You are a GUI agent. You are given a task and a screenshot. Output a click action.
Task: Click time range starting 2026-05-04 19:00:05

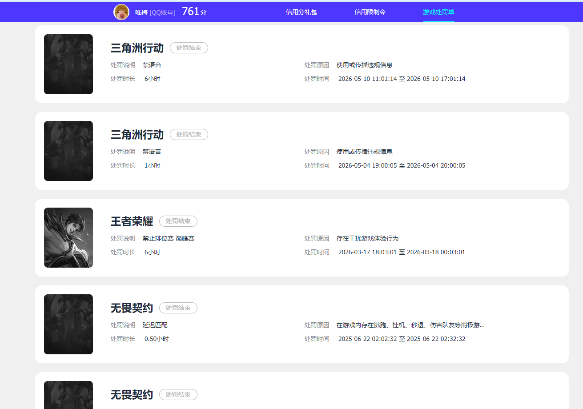(x=402, y=165)
